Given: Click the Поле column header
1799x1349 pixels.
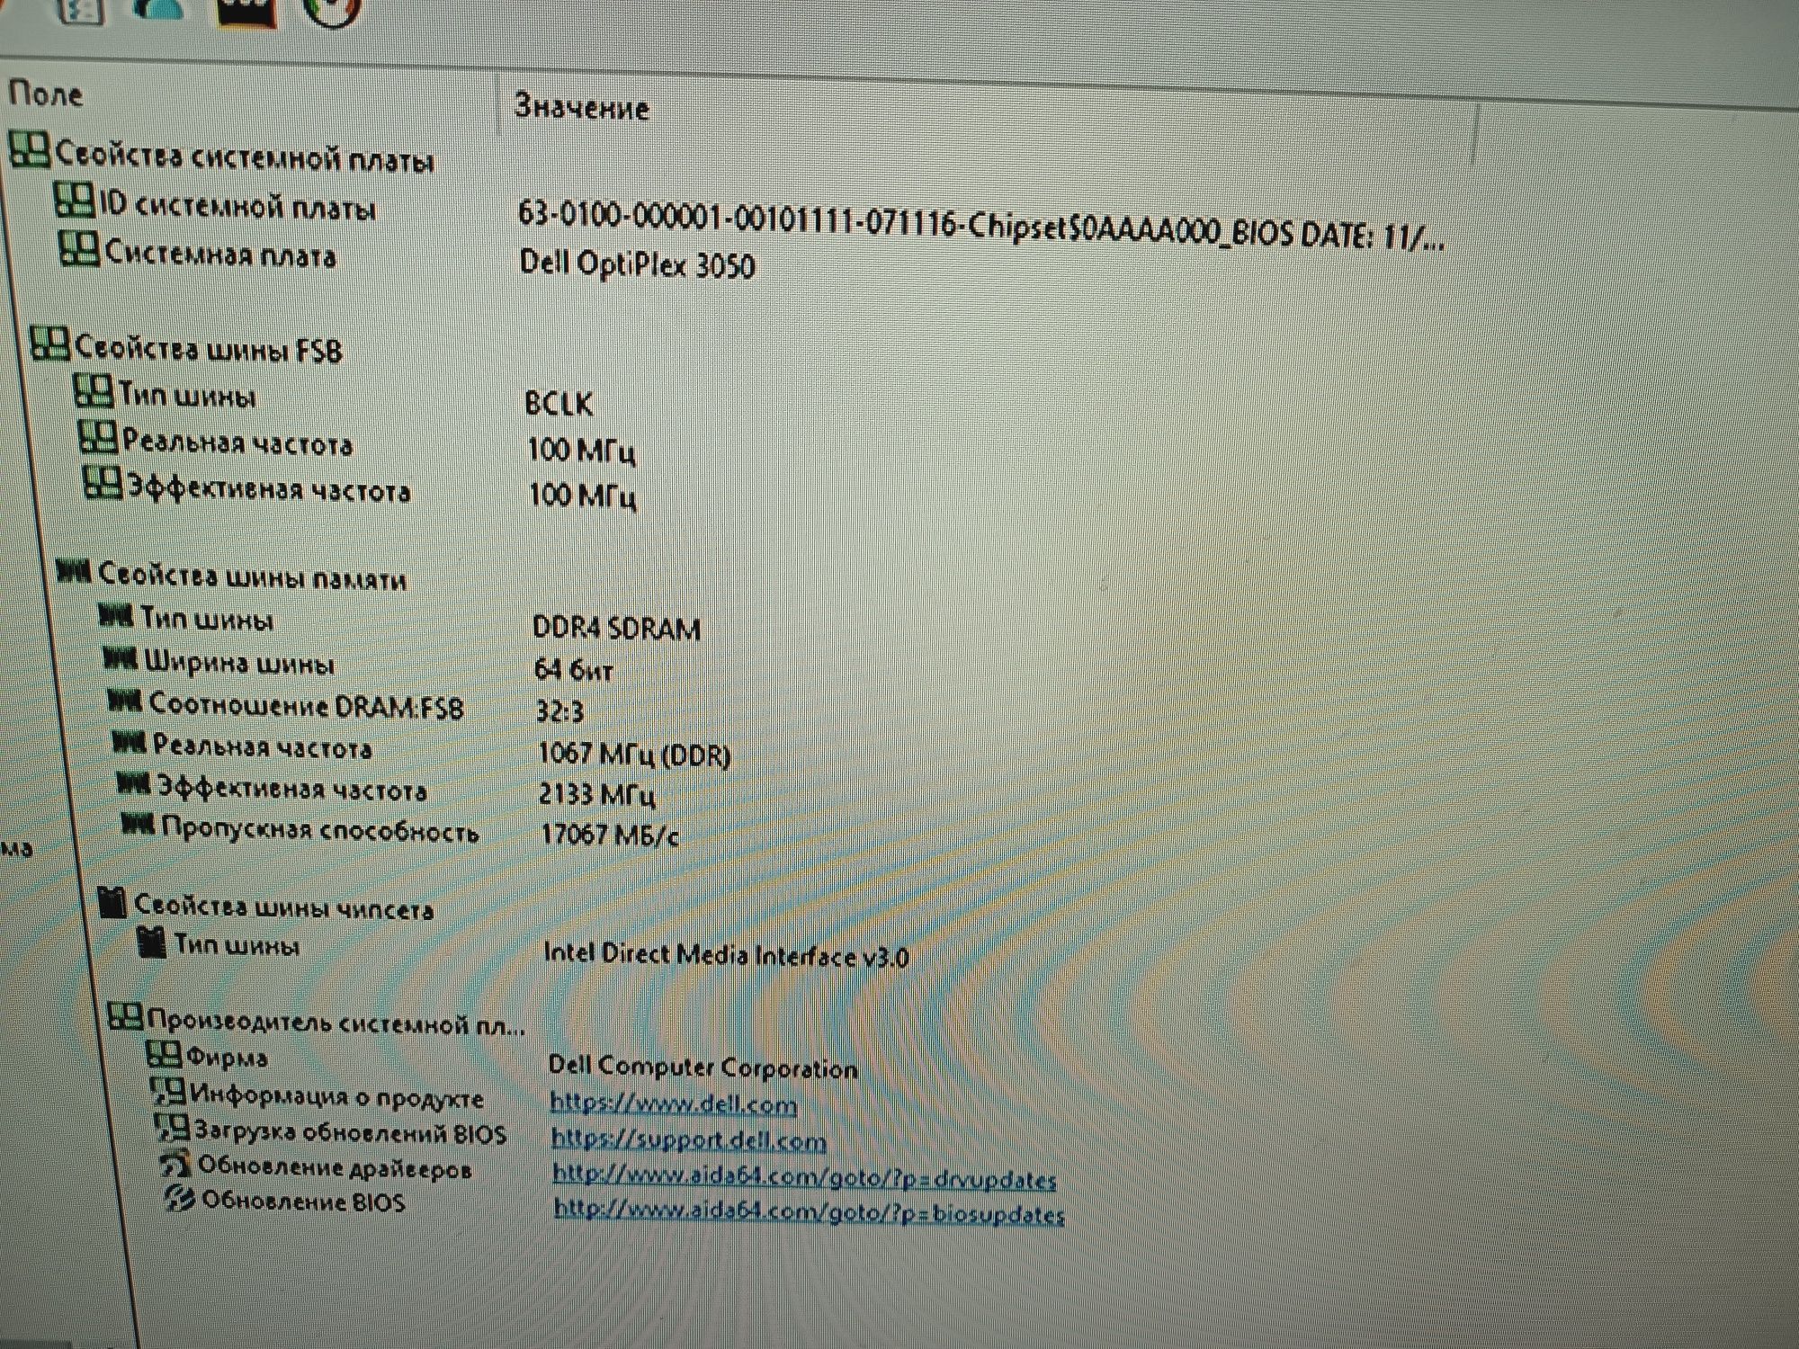Looking at the screenshot, I should (x=46, y=94).
